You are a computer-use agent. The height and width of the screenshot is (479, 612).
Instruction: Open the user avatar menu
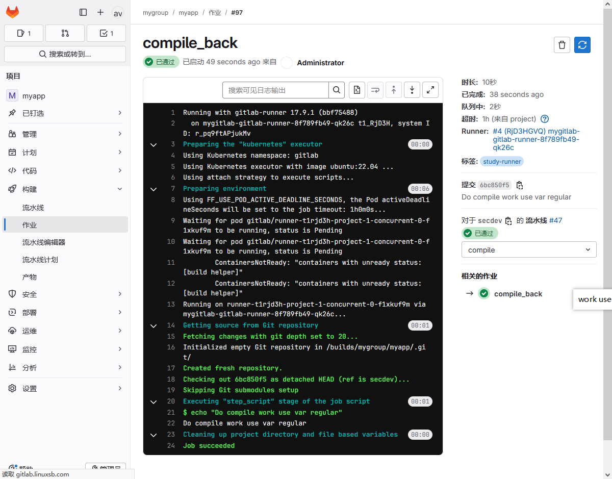click(x=118, y=13)
